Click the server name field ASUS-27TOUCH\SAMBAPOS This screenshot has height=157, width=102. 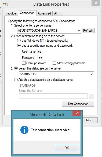pos(49,31)
